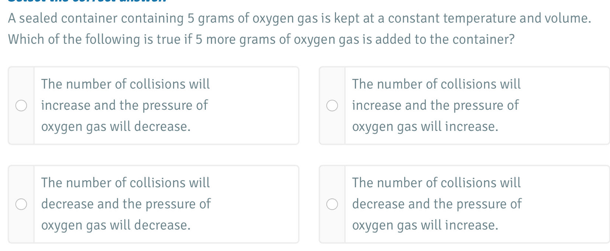Click "The number of collisions will" in the bottom-left answer
The height and width of the screenshot is (251, 610).
point(125,183)
